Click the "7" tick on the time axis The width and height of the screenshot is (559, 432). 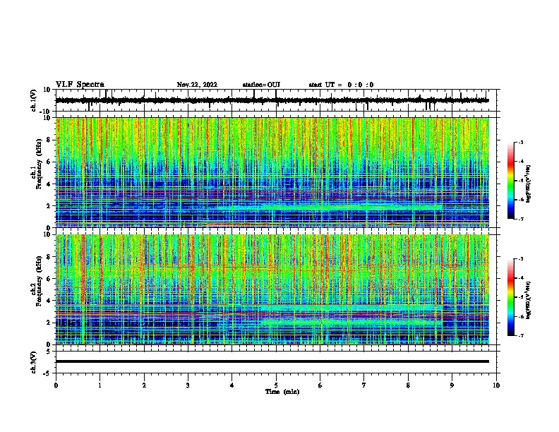coord(364,385)
